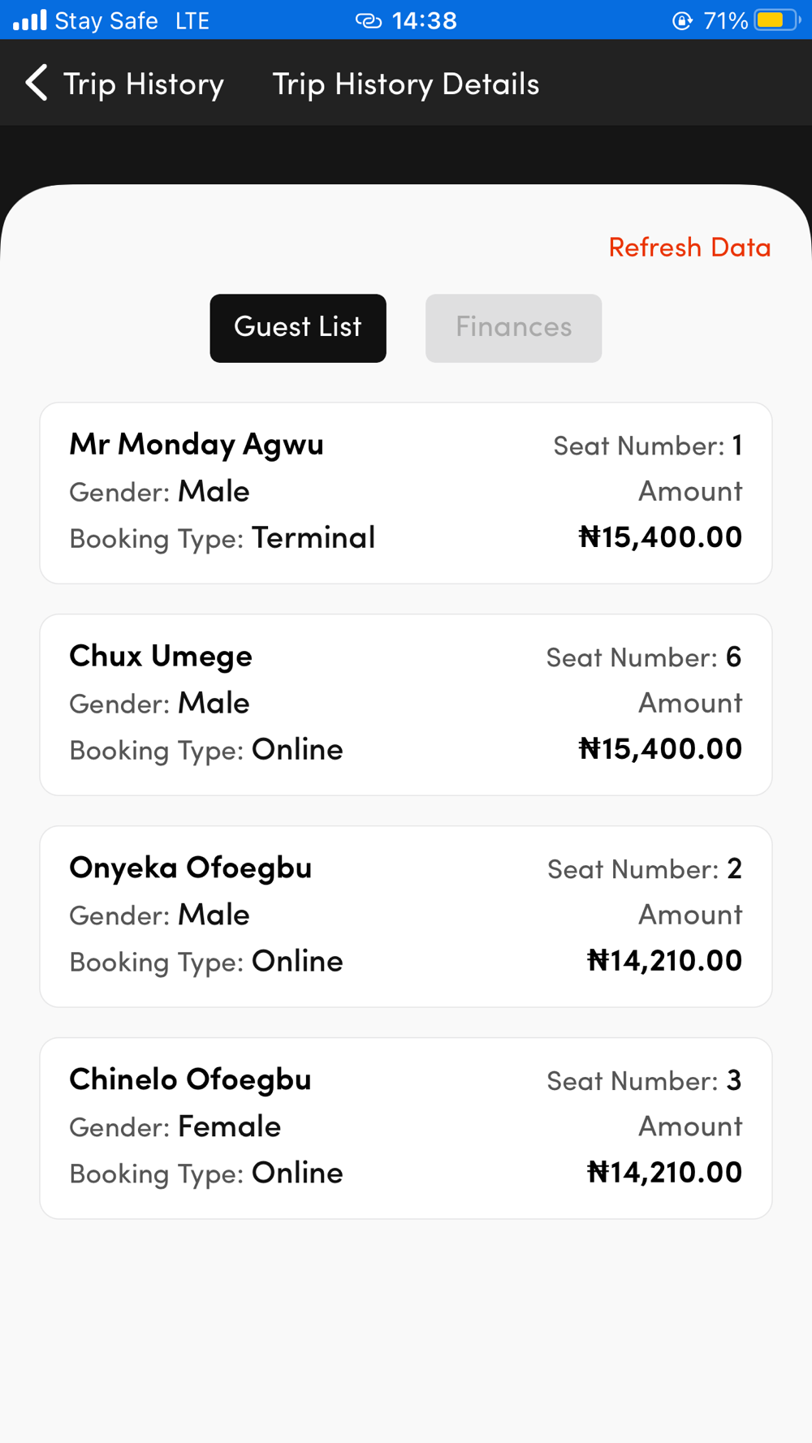Tap the personal hotspot link icon
This screenshot has height=1443, width=812.
[369, 21]
